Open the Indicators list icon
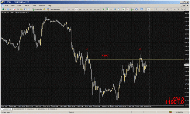Viewport: 190px width, 114px height. (131, 9)
